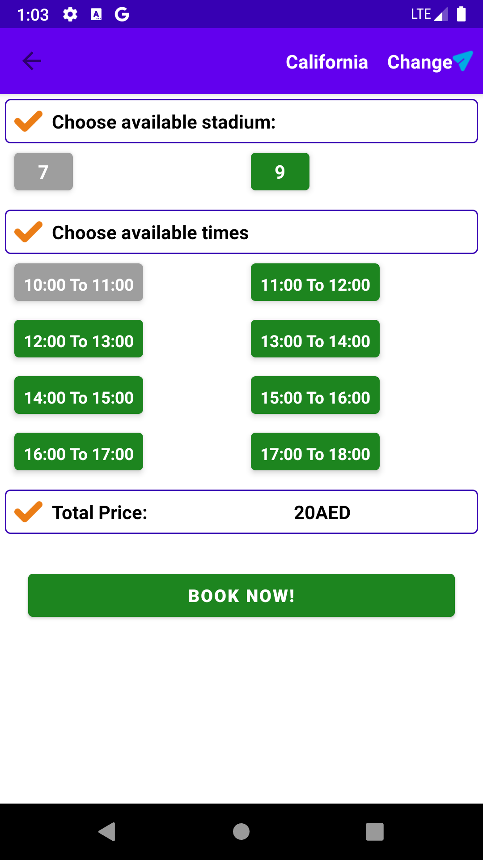This screenshot has width=483, height=860.
Task: Tap Android home circle button
Action: tap(241, 832)
